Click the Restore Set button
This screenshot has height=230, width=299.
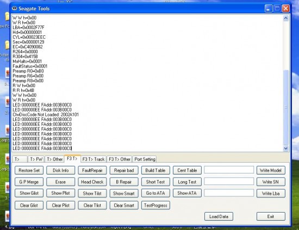point(29,170)
